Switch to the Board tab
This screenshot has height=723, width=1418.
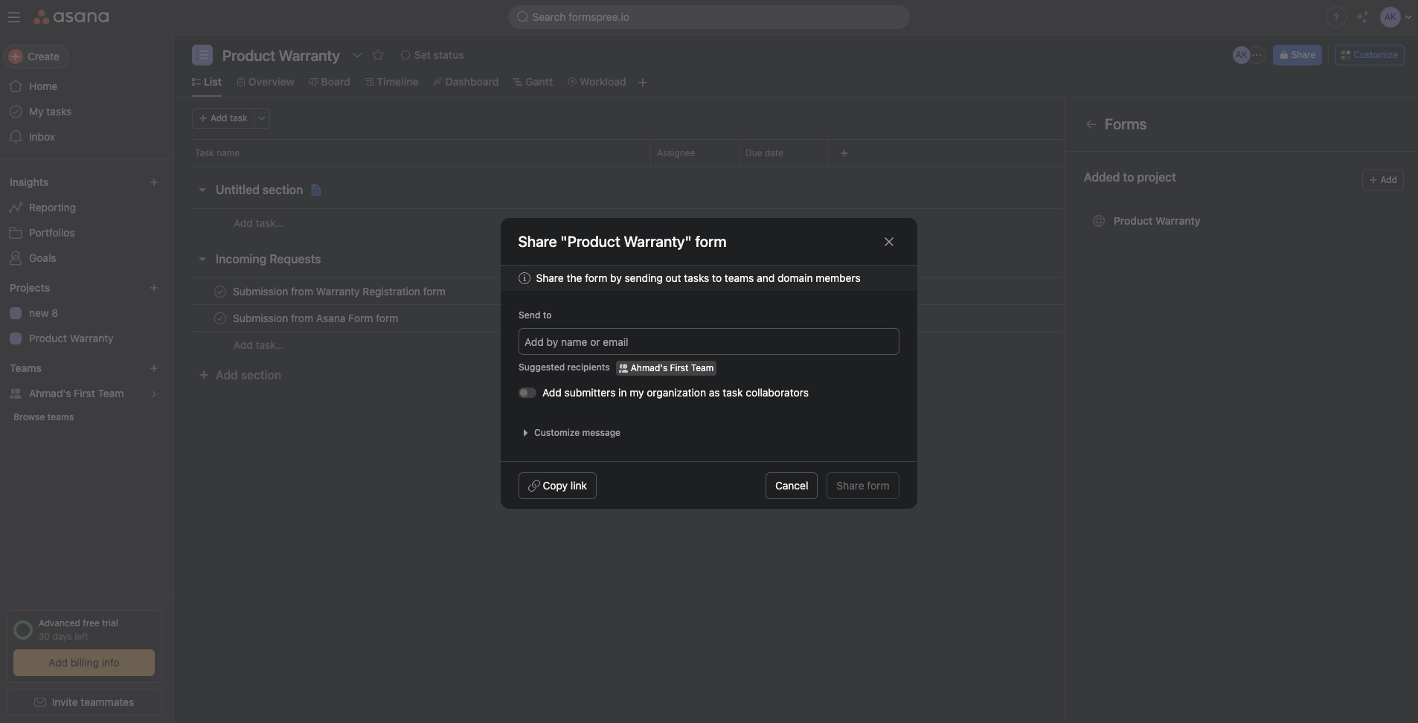click(330, 82)
